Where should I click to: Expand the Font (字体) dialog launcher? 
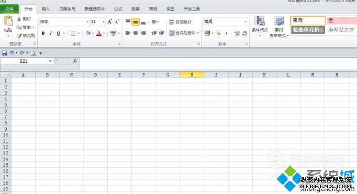pos(119,44)
